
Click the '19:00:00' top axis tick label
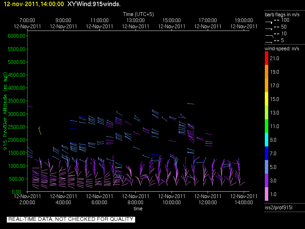pyautogui.click(x=244, y=20)
